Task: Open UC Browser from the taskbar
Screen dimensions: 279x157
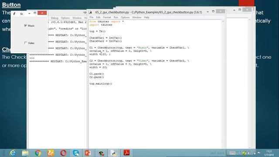Action: (51, 153)
